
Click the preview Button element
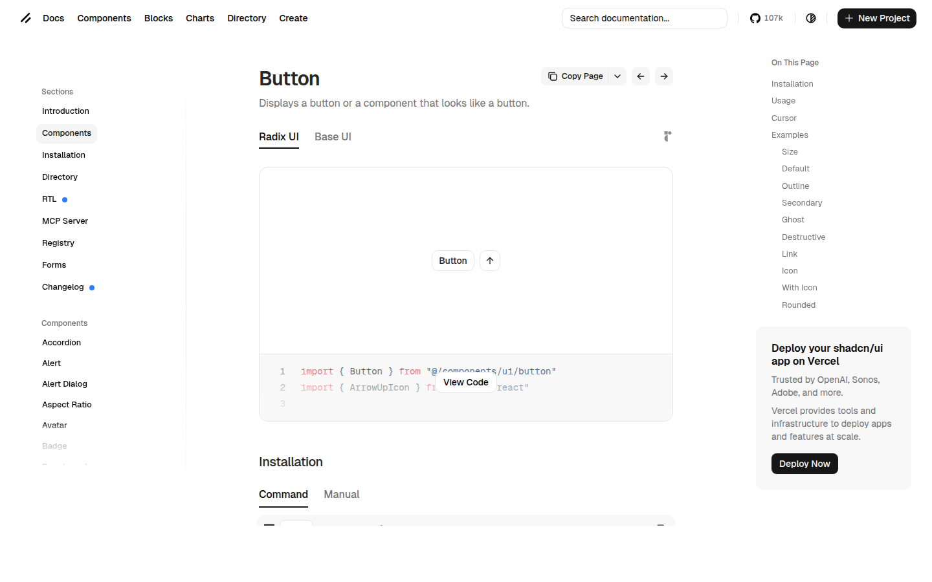click(453, 261)
